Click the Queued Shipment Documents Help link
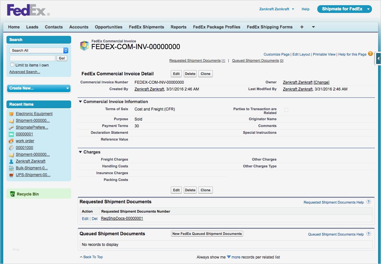 pyautogui.click(x=336, y=234)
